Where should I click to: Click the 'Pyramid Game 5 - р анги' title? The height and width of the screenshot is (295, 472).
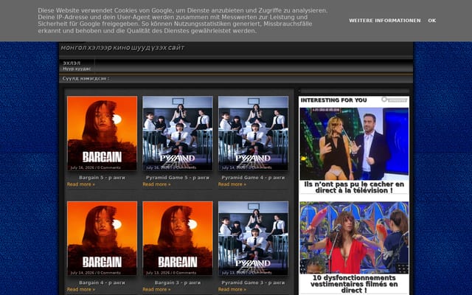(x=178, y=178)
